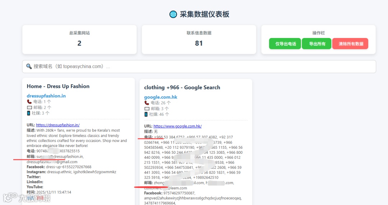Click the 'clothing +966 - Google Search' title

tap(182, 87)
